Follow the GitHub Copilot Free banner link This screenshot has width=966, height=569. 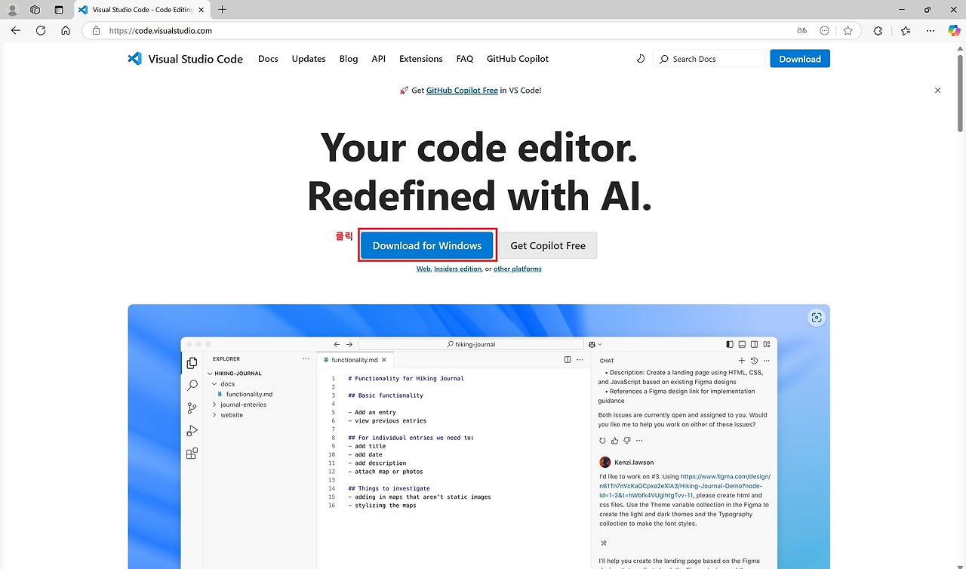(x=462, y=91)
